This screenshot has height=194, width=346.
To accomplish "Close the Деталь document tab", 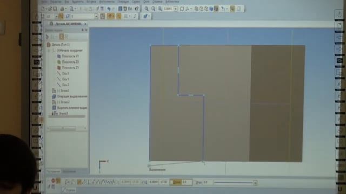I will (x=85, y=24).
